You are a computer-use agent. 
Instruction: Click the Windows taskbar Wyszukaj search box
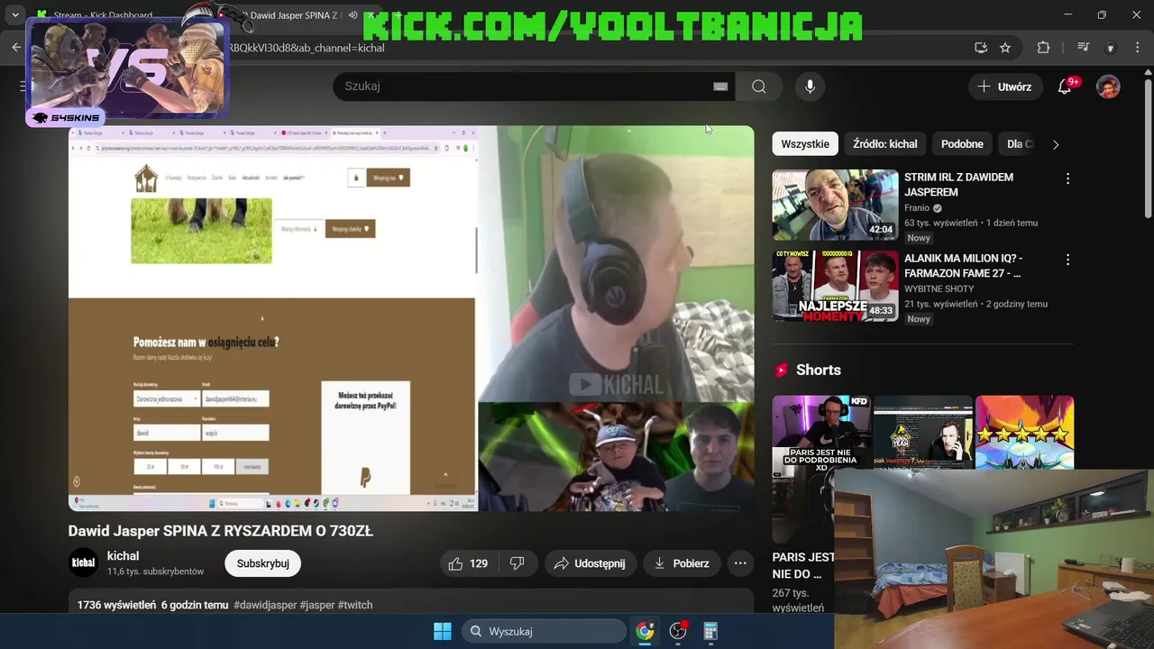tap(545, 631)
